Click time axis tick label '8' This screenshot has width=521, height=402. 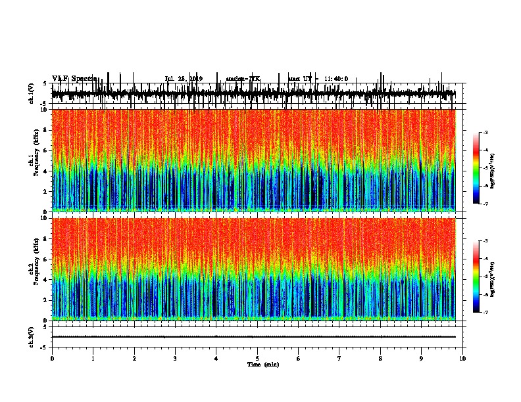pyautogui.click(x=380, y=359)
